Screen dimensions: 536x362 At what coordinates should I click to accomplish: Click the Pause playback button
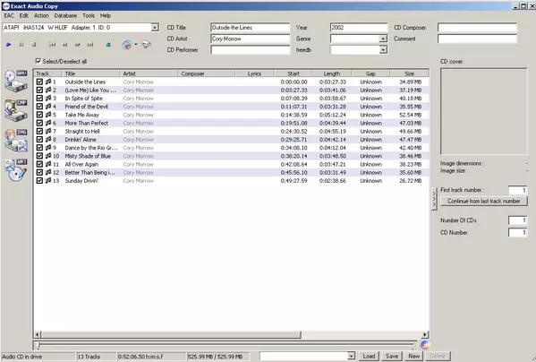tap(21, 45)
